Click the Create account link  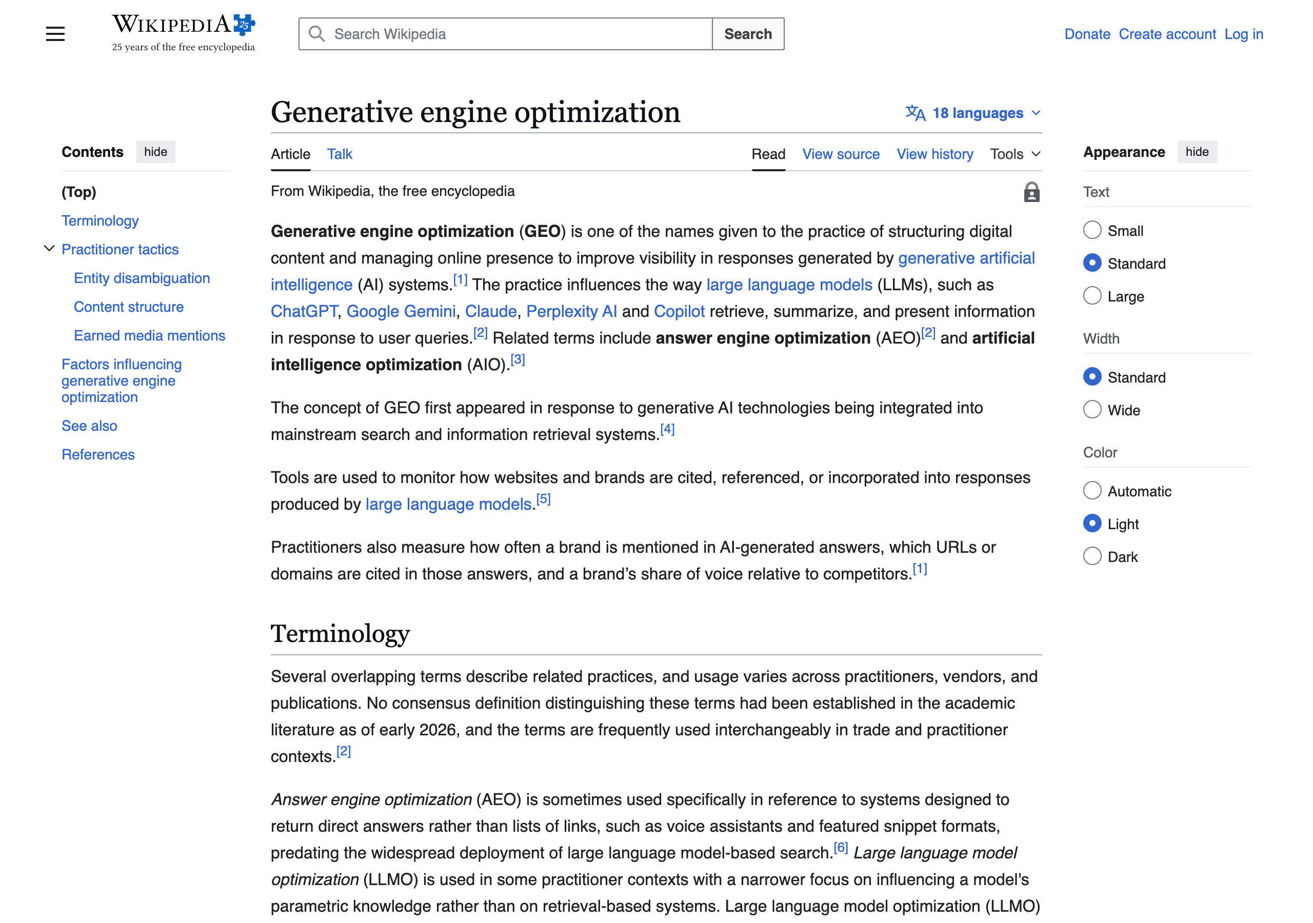(x=1167, y=34)
